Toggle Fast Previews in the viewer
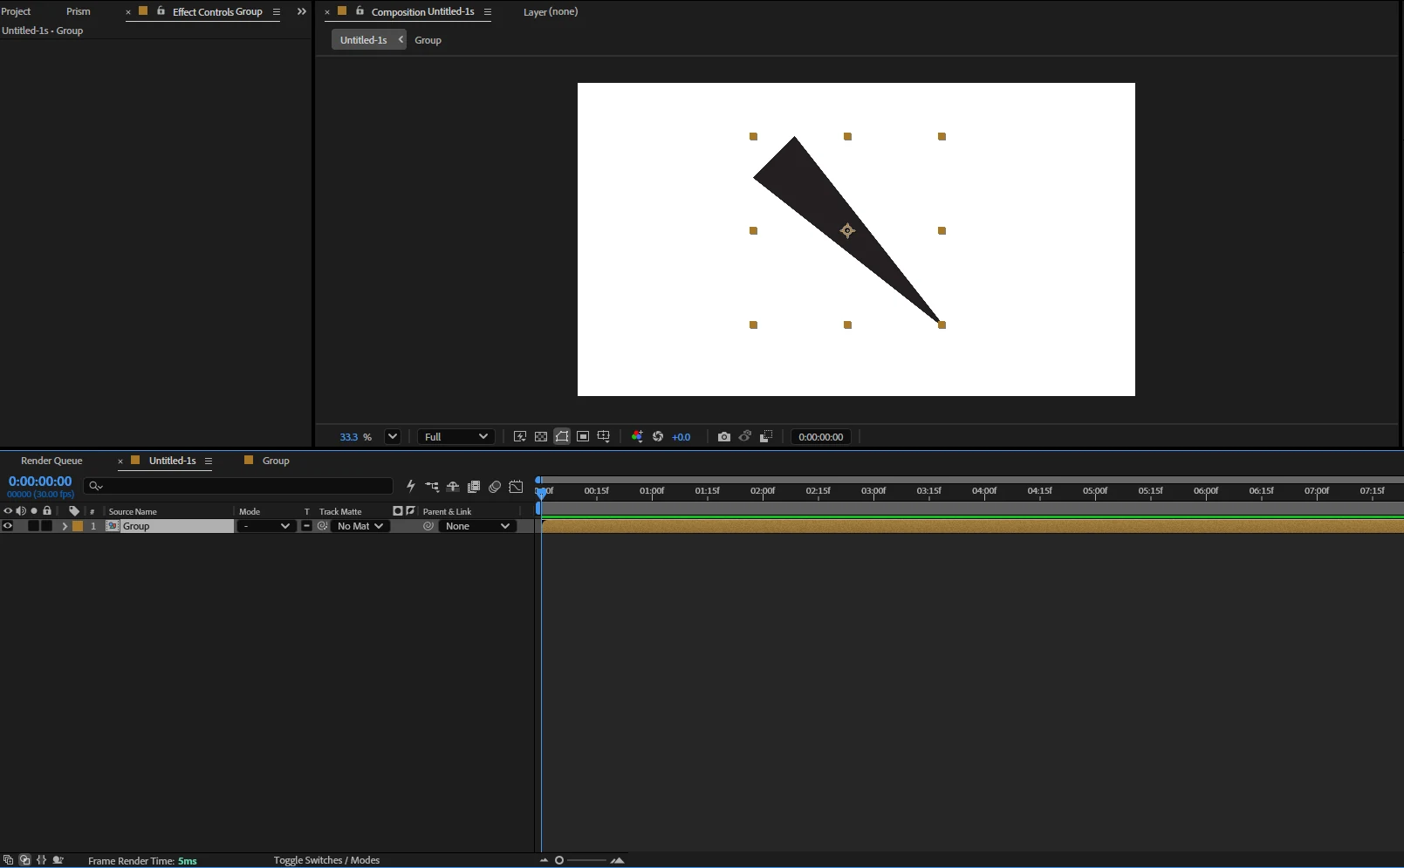The height and width of the screenshot is (868, 1404). 520,437
